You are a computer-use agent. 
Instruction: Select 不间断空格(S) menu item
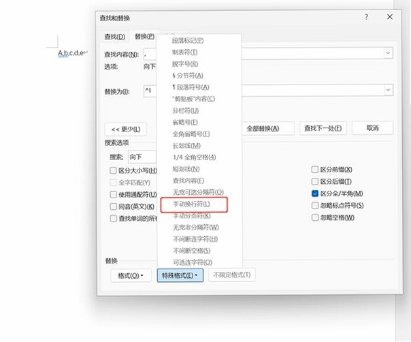point(199,251)
